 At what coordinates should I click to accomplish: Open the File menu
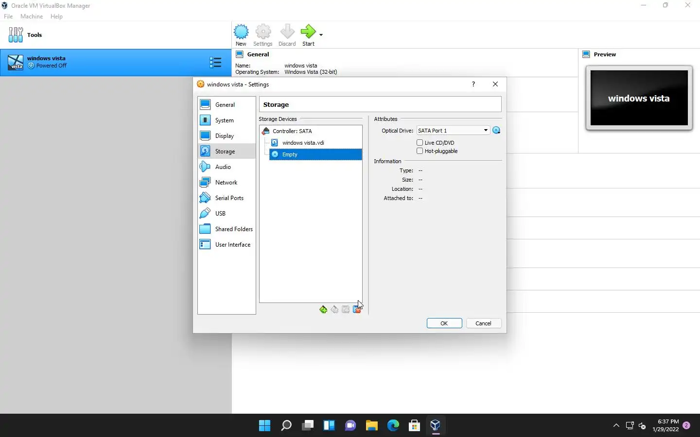pos(8,17)
